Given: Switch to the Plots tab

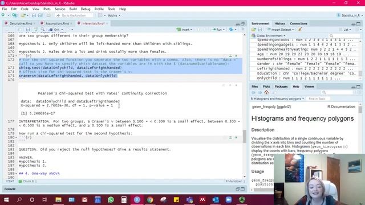Looking at the screenshot, I should coord(266,87).
